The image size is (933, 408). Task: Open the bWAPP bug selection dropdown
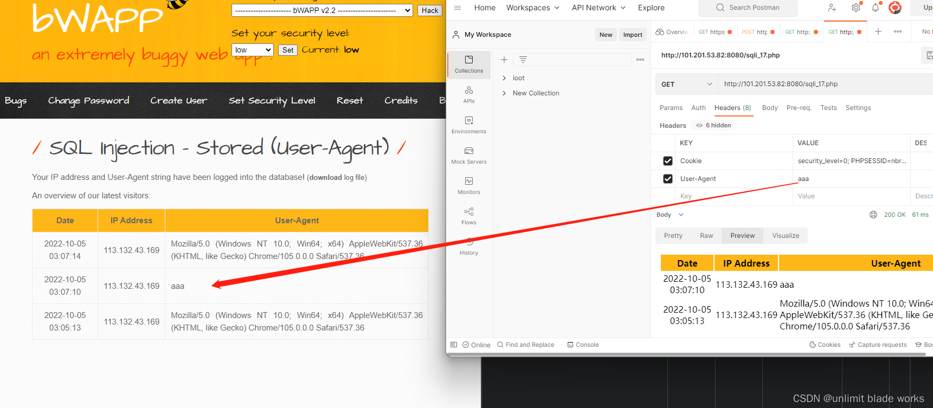pos(322,10)
